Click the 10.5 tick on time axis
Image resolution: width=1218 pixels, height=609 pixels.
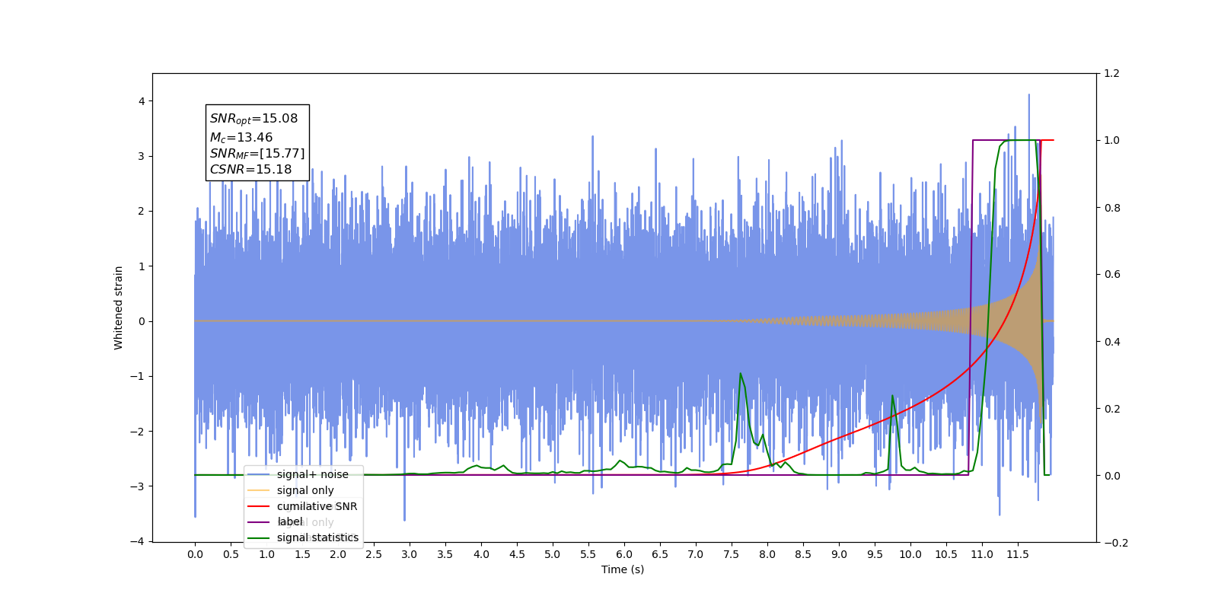tap(946, 554)
